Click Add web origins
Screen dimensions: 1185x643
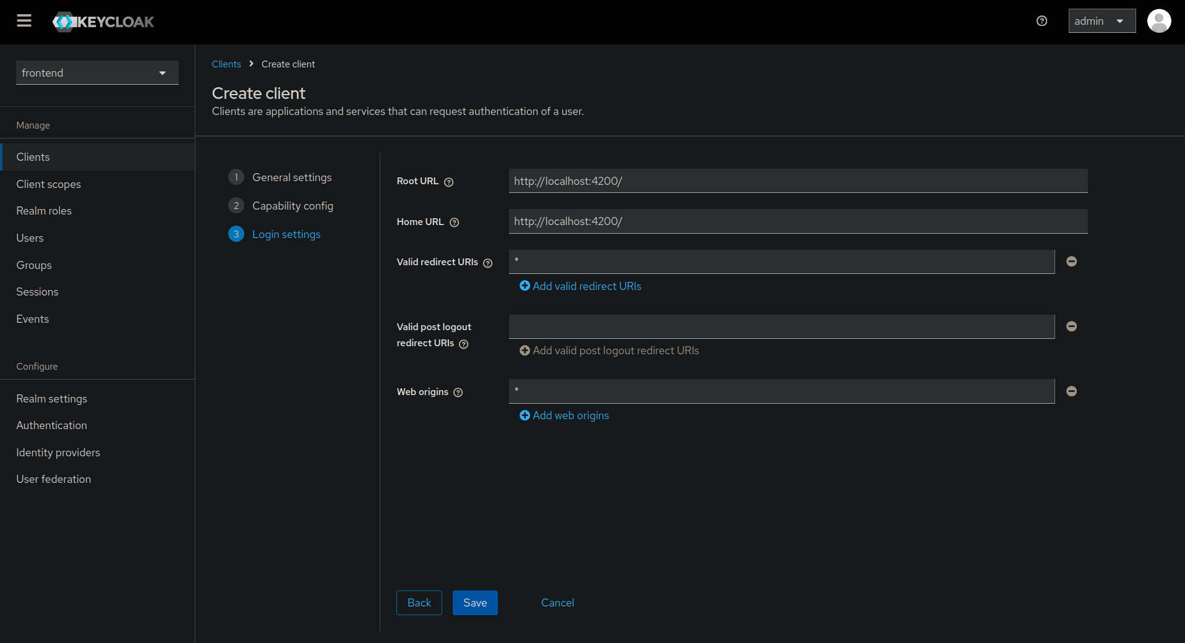(x=564, y=415)
